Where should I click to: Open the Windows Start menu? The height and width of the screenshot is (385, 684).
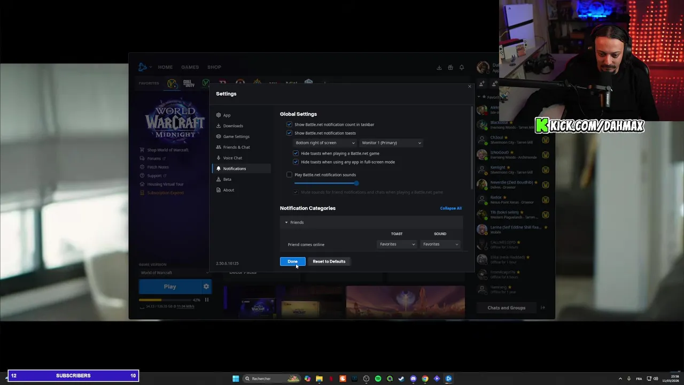[x=236, y=379]
